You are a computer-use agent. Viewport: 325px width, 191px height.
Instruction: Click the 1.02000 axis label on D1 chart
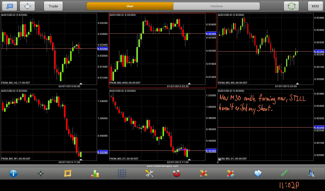point(211,95)
